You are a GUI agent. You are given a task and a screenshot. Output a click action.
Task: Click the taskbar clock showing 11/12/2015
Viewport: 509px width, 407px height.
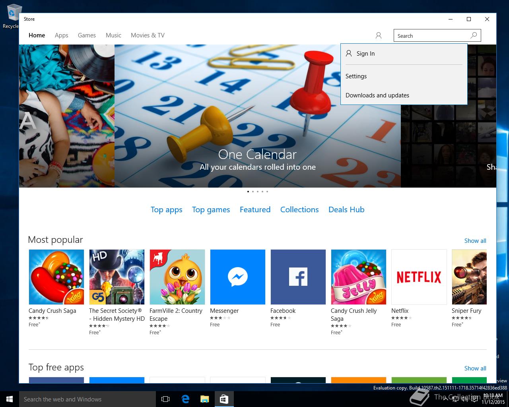pos(493,399)
